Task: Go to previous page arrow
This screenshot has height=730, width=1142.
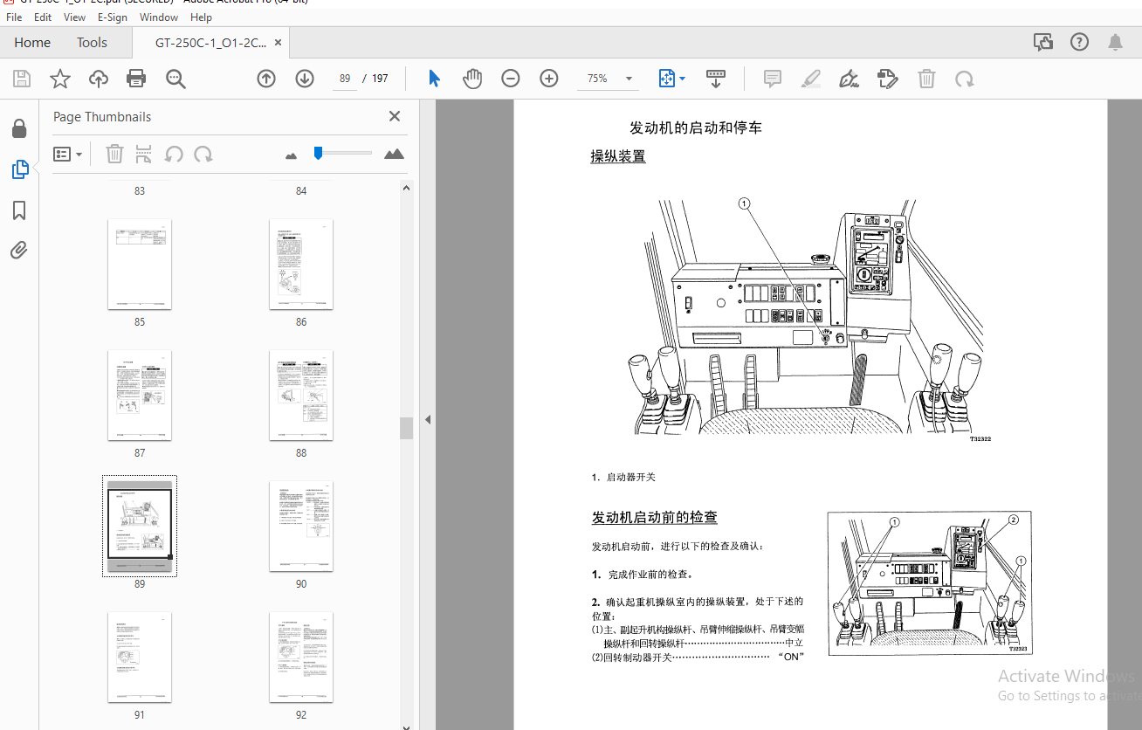Action: [x=266, y=79]
